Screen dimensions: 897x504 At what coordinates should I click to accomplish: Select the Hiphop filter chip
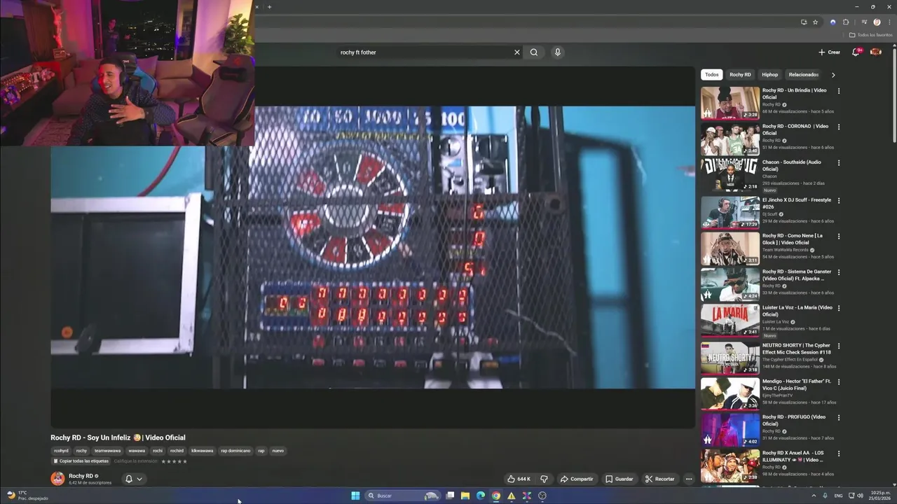769,74
